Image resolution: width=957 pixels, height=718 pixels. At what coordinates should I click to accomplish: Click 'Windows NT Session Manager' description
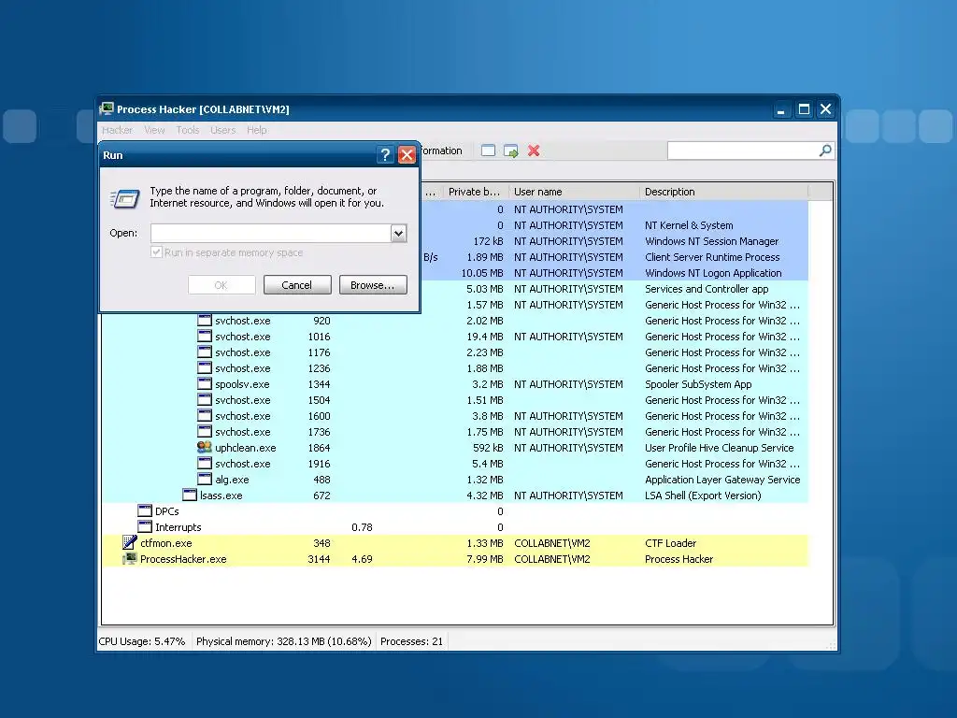coord(711,242)
